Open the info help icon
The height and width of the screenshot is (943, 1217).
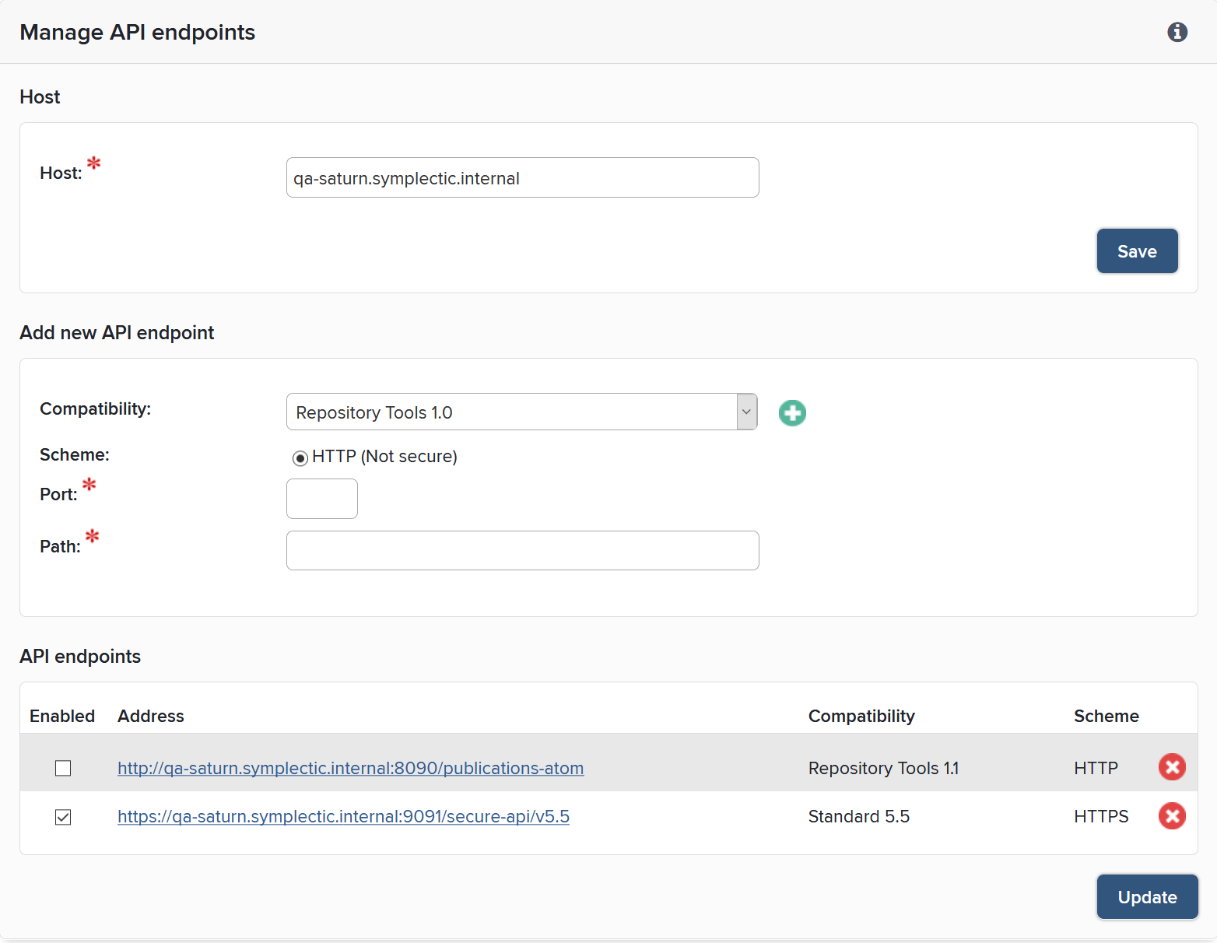tap(1177, 32)
